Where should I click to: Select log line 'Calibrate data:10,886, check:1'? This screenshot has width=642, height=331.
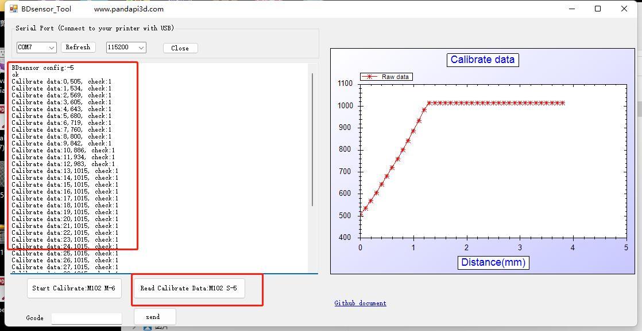[x=63, y=150]
